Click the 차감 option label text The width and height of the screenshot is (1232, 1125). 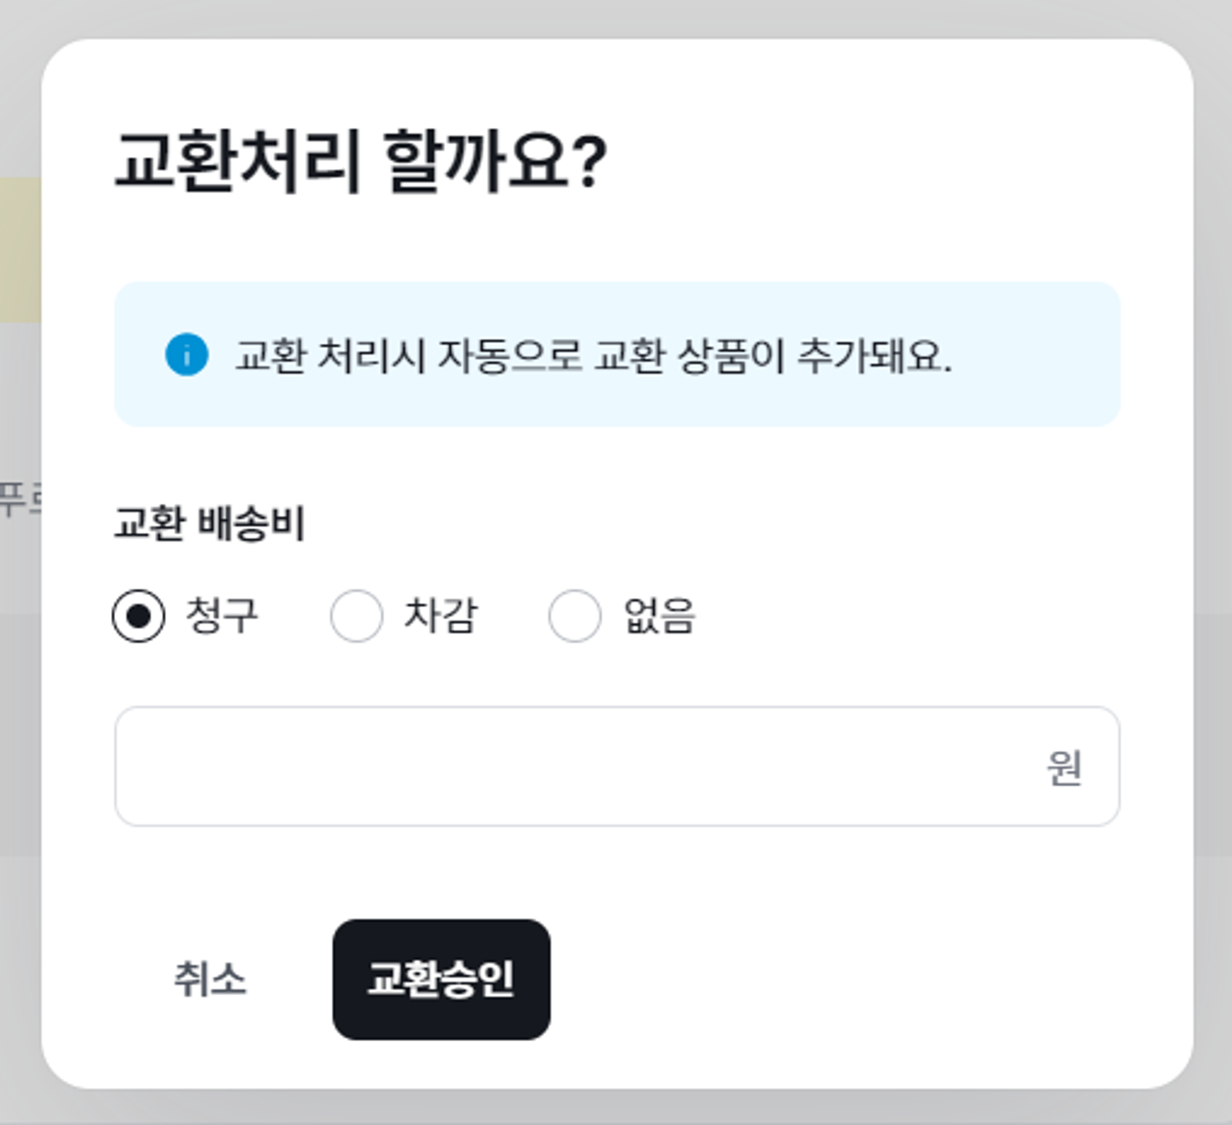[440, 616]
